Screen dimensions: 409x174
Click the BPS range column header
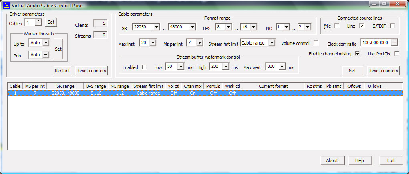(x=96, y=86)
